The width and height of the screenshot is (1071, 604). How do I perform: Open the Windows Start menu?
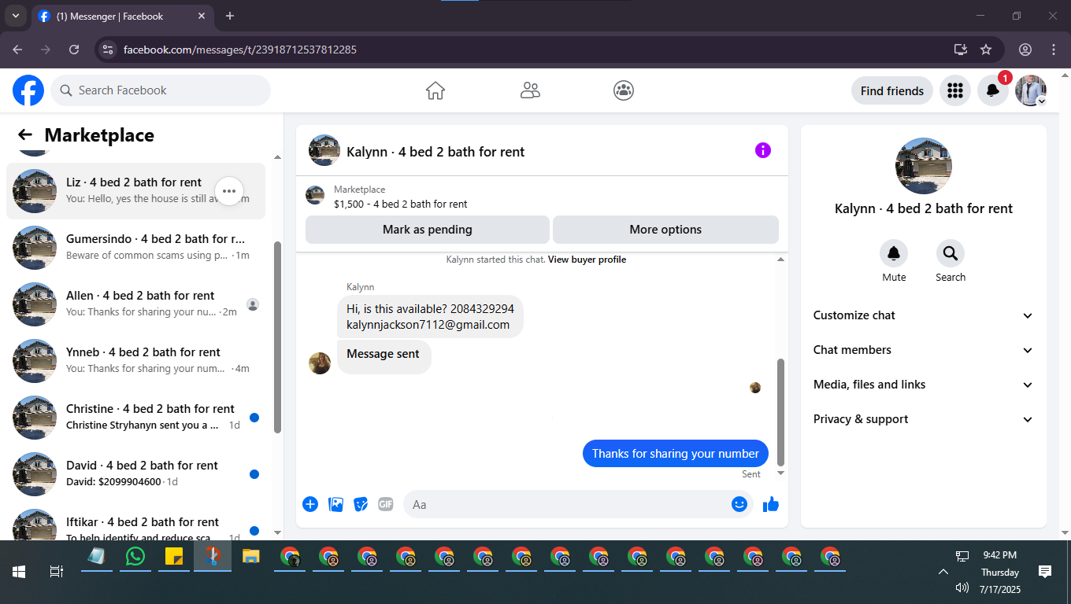pos(19,572)
